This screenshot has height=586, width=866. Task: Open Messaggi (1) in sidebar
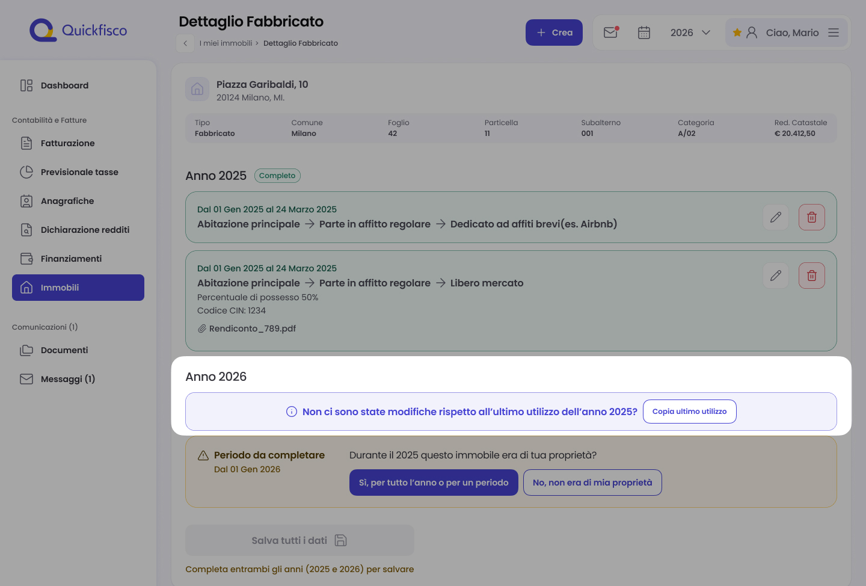coord(67,379)
